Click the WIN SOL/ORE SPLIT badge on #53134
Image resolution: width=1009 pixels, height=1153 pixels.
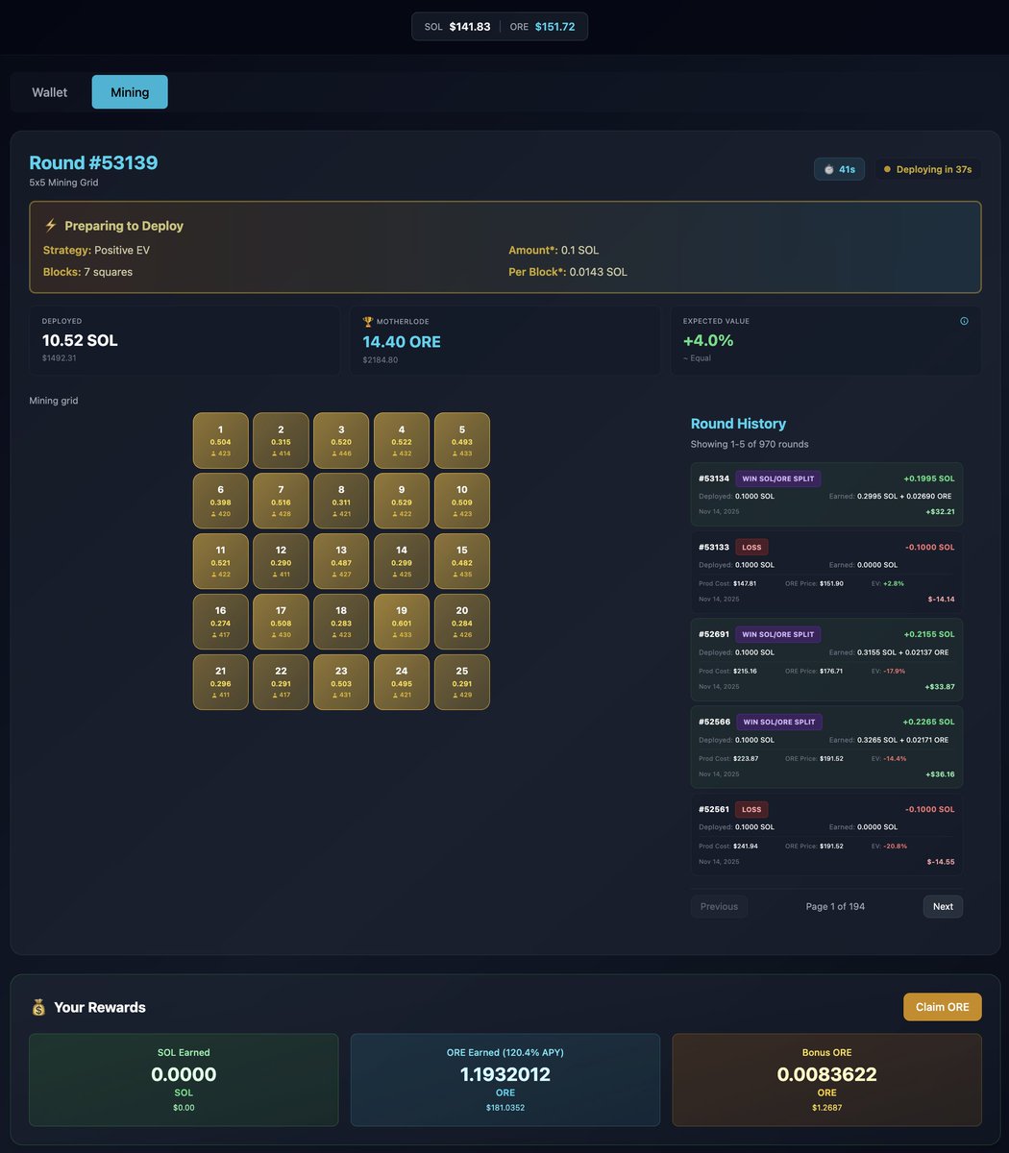coord(778,478)
